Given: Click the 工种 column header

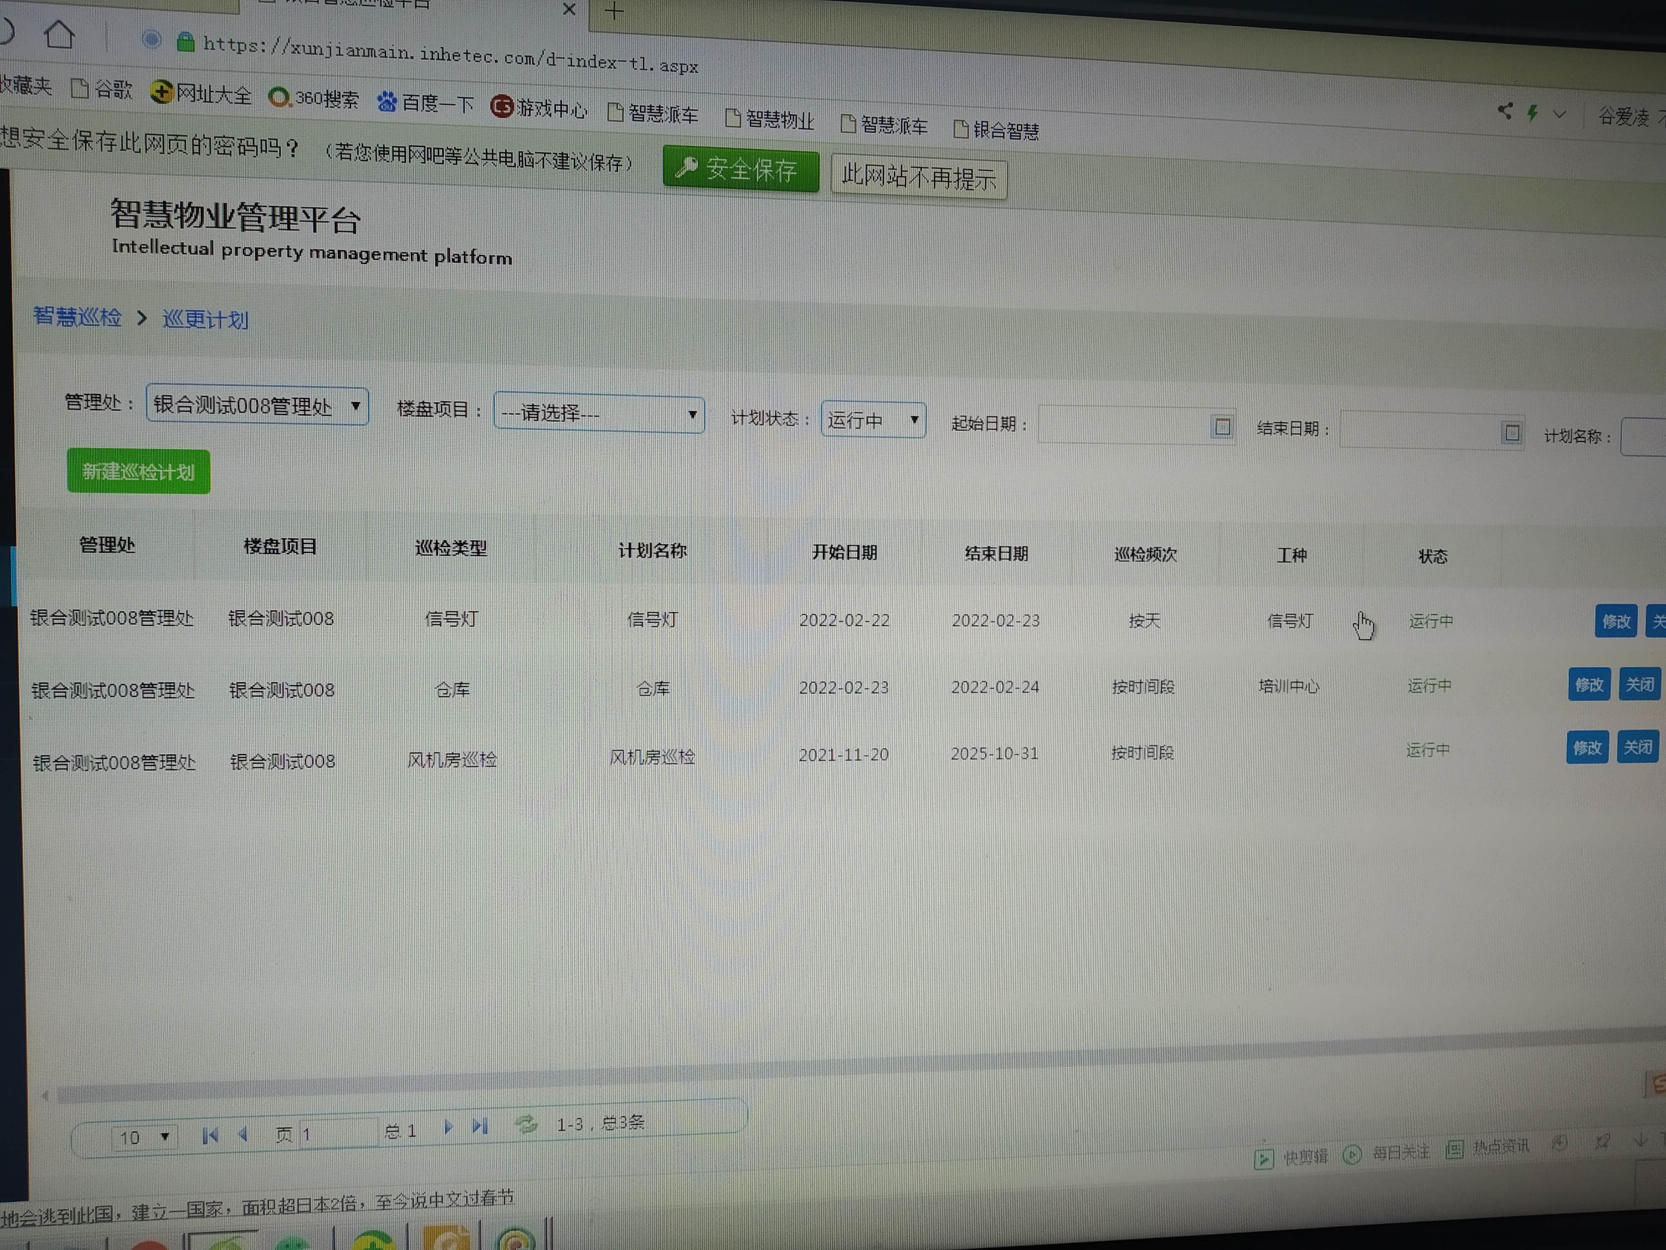Looking at the screenshot, I should click(x=1291, y=556).
